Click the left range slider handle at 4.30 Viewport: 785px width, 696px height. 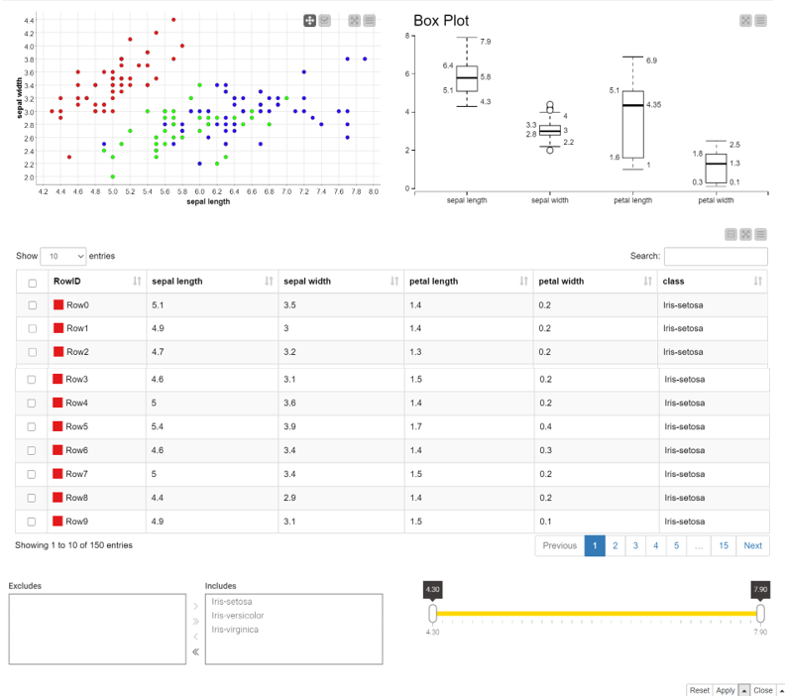[x=432, y=614]
